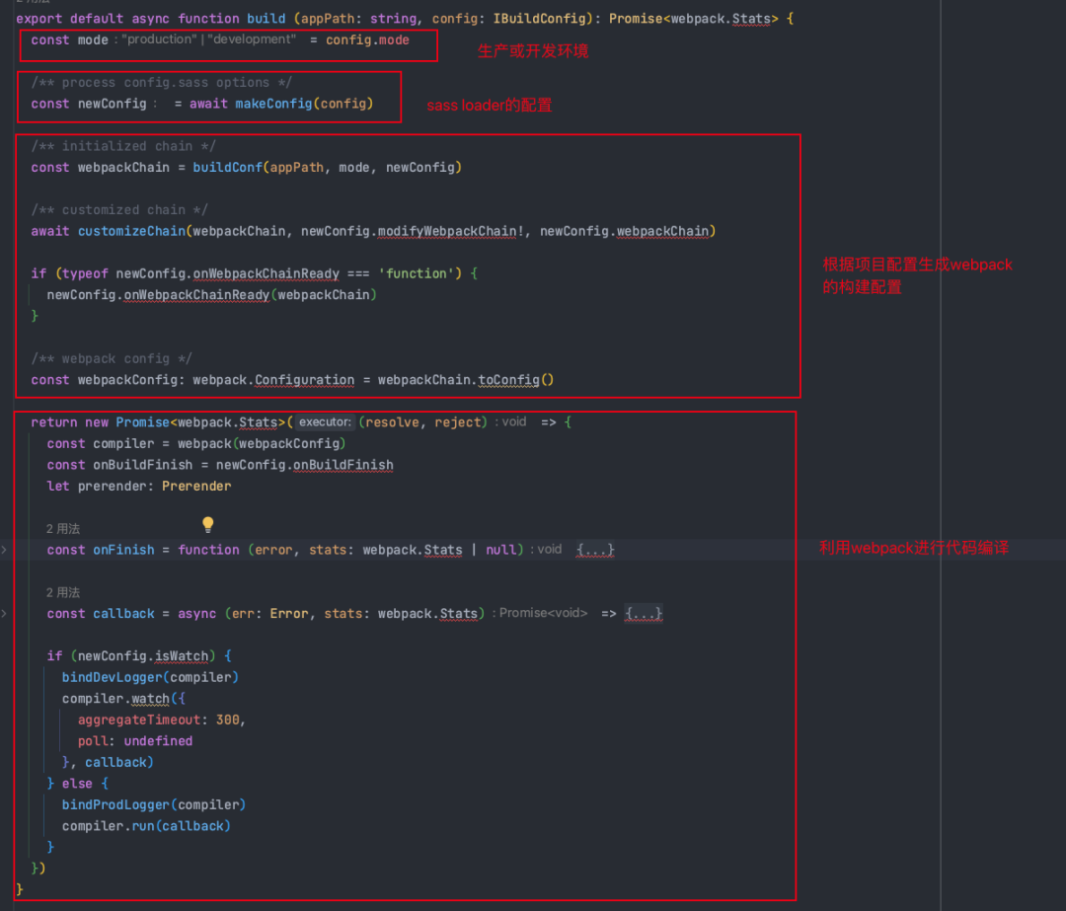Click '/** process config.sass options */' comment
The width and height of the screenshot is (1066, 911).
162,82
